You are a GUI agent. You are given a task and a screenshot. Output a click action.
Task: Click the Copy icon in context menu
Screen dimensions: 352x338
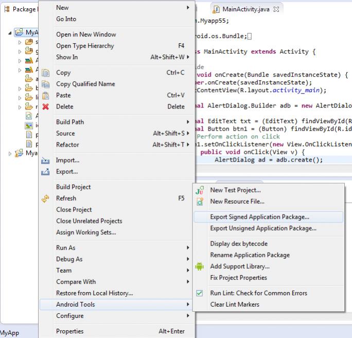(46, 73)
